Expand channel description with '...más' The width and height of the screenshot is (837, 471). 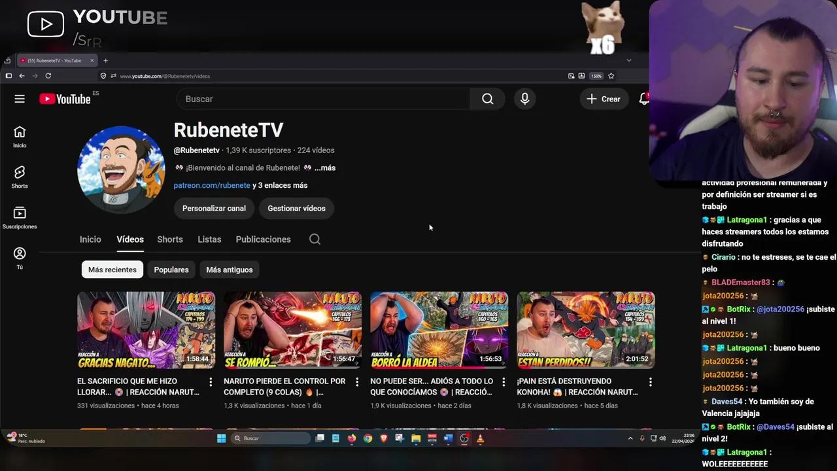tap(325, 168)
